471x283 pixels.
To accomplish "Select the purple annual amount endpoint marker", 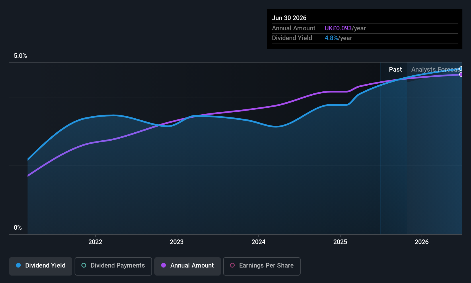I will click(461, 74).
